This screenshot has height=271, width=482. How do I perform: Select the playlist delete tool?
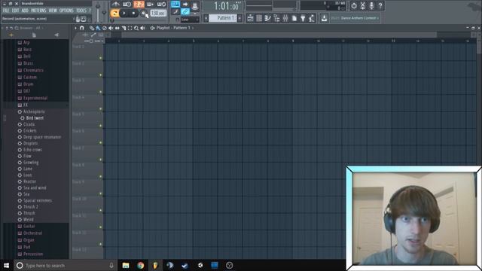(x=104, y=28)
